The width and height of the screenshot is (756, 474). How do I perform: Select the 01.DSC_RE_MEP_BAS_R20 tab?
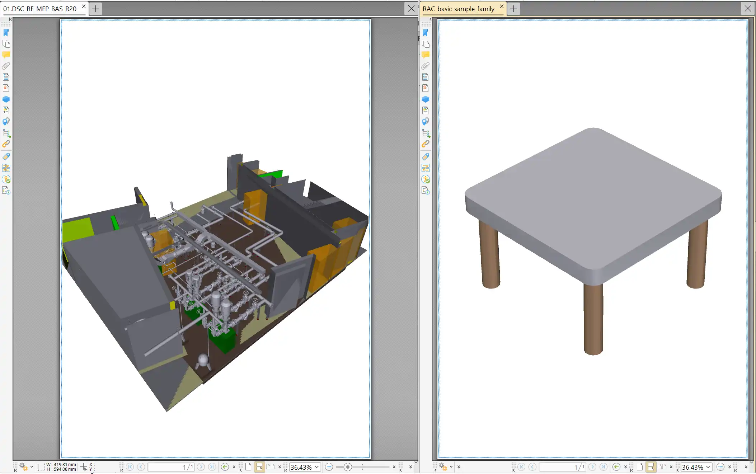(x=40, y=9)
